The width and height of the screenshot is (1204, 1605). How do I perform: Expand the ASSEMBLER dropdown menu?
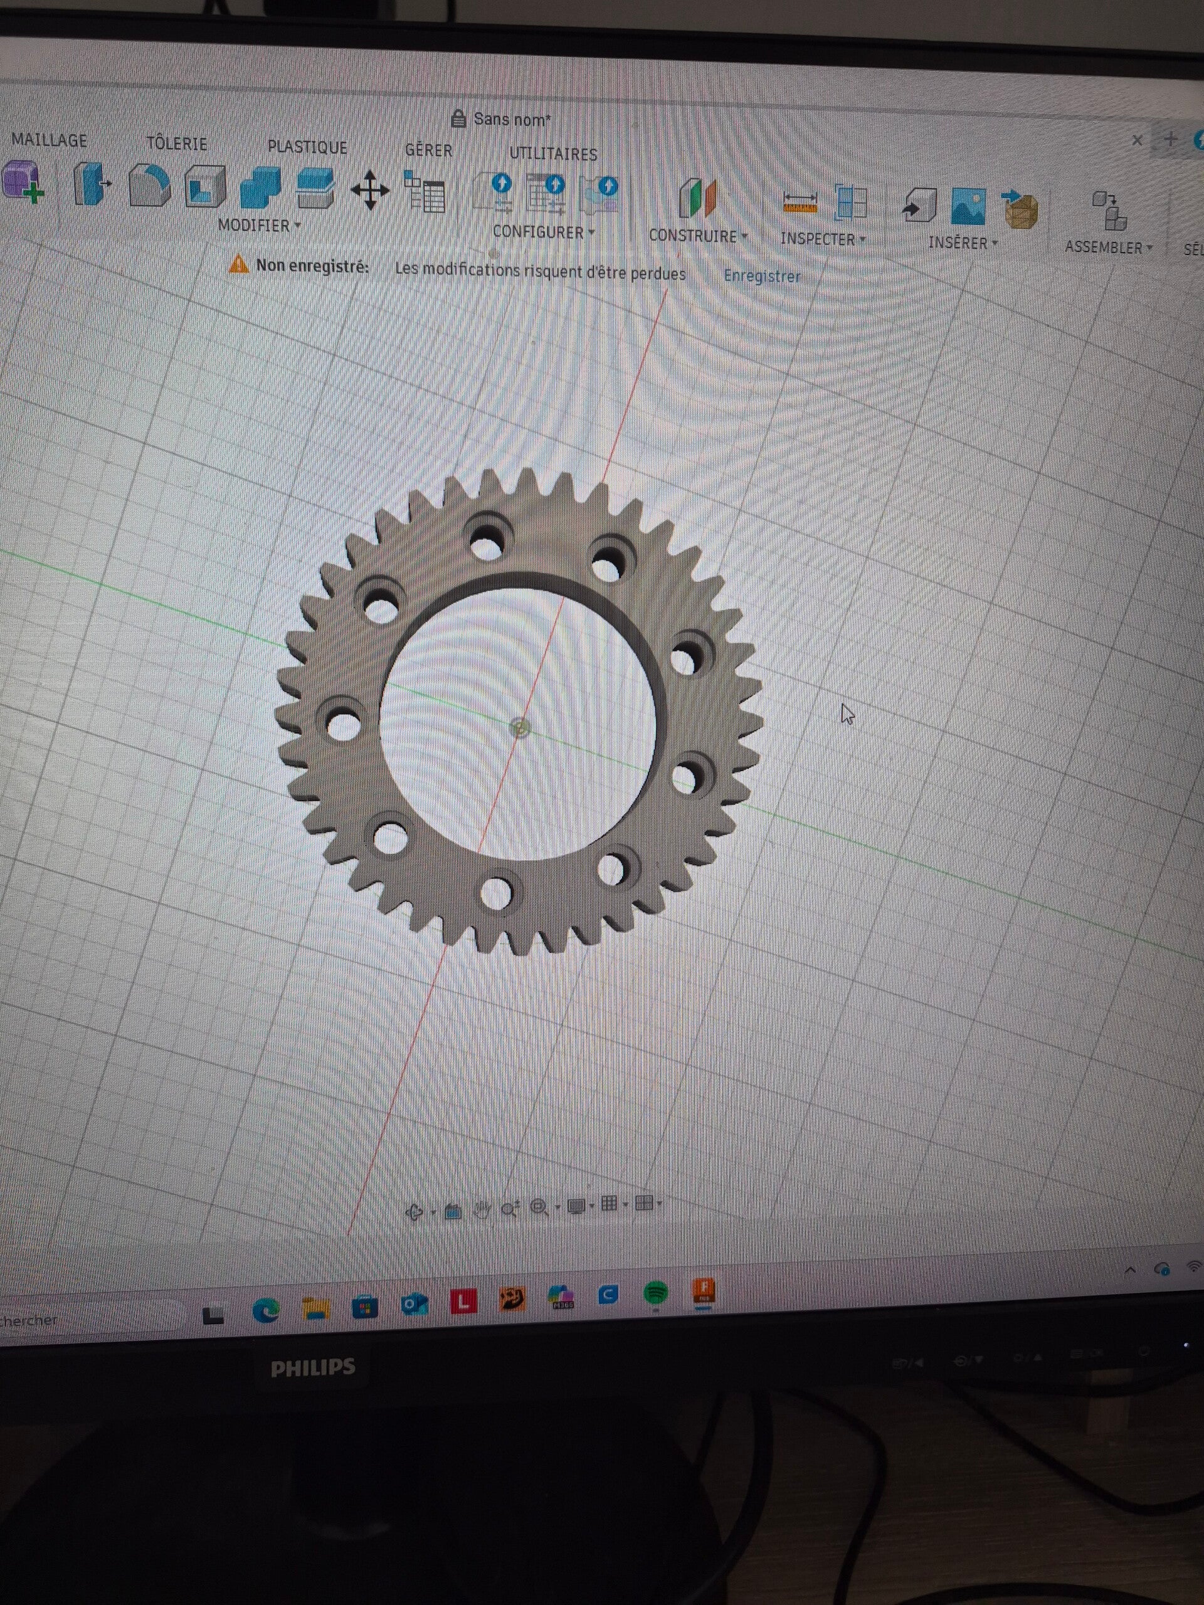coord(1108,248)
